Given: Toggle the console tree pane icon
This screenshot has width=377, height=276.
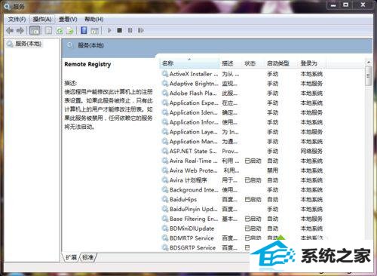Looking at the screenshot, I should [x=35, y=31].
